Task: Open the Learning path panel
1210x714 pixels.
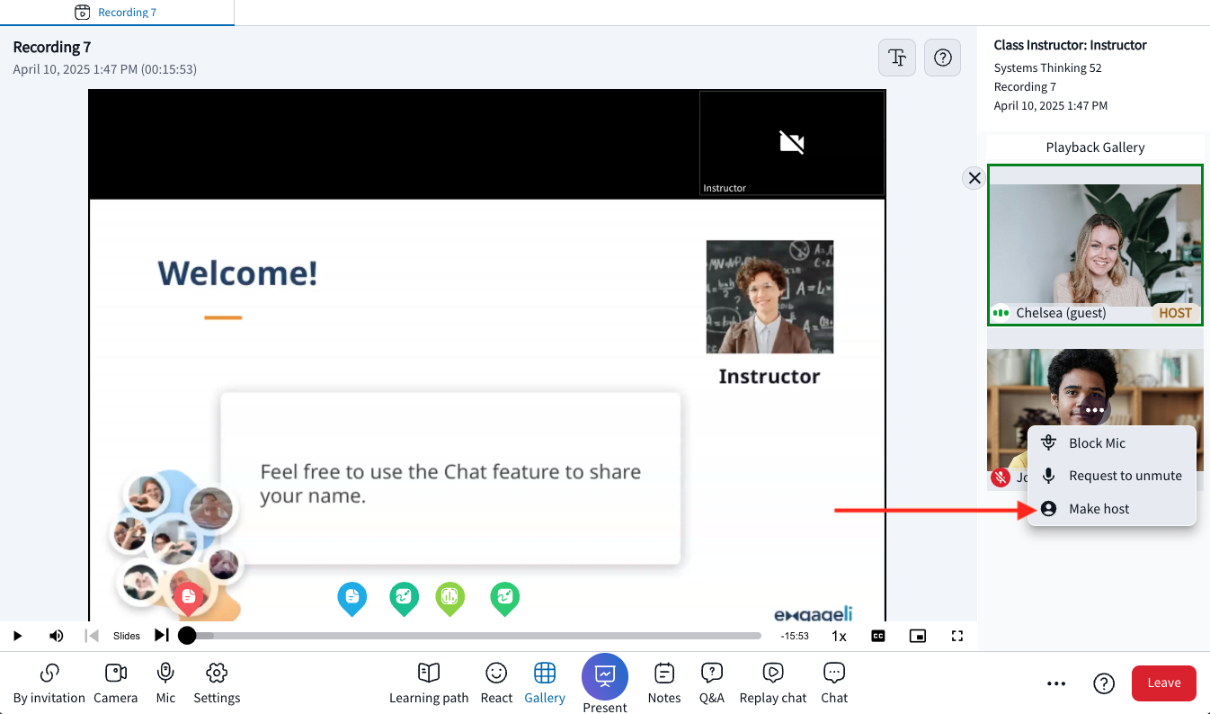Action: click(429, 683)
